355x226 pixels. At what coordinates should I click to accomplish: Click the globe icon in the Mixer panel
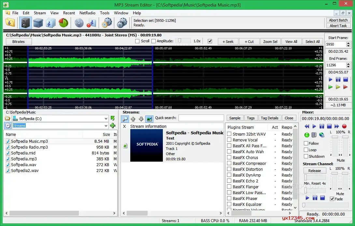(x=322, y=135)
